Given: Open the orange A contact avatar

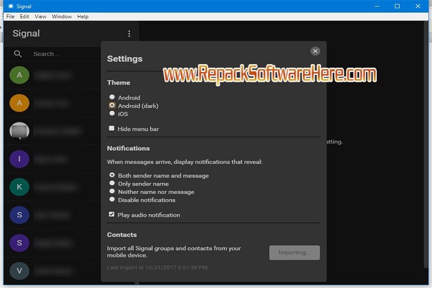Looking at the screenshot, I should pos(19,103).
